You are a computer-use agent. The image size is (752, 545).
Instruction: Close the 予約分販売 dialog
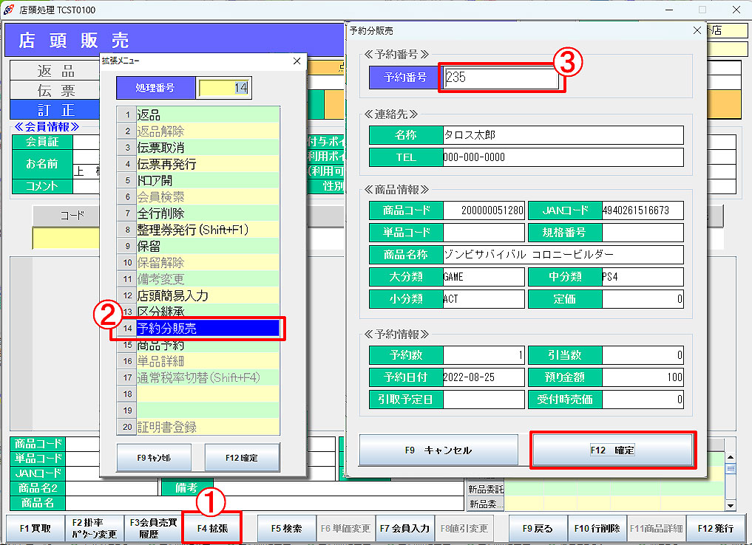tap(697, 30)
